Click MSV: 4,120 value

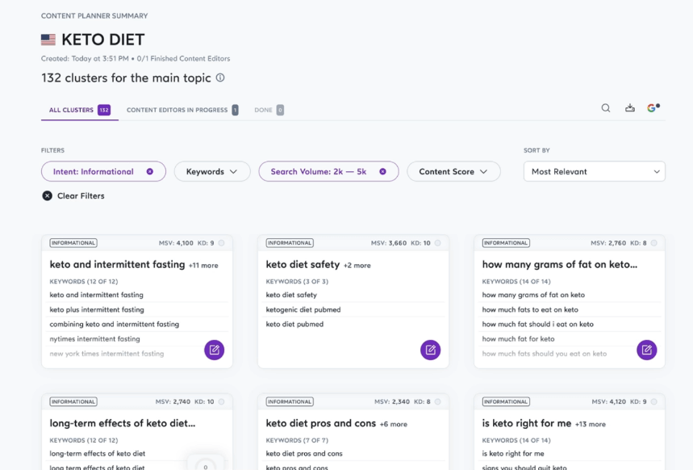click(608, 402)
